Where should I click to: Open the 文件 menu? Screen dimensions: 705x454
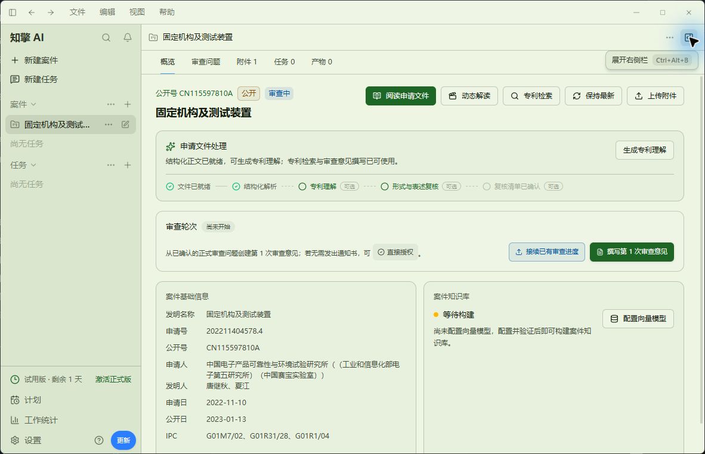[x=78, y=12]
